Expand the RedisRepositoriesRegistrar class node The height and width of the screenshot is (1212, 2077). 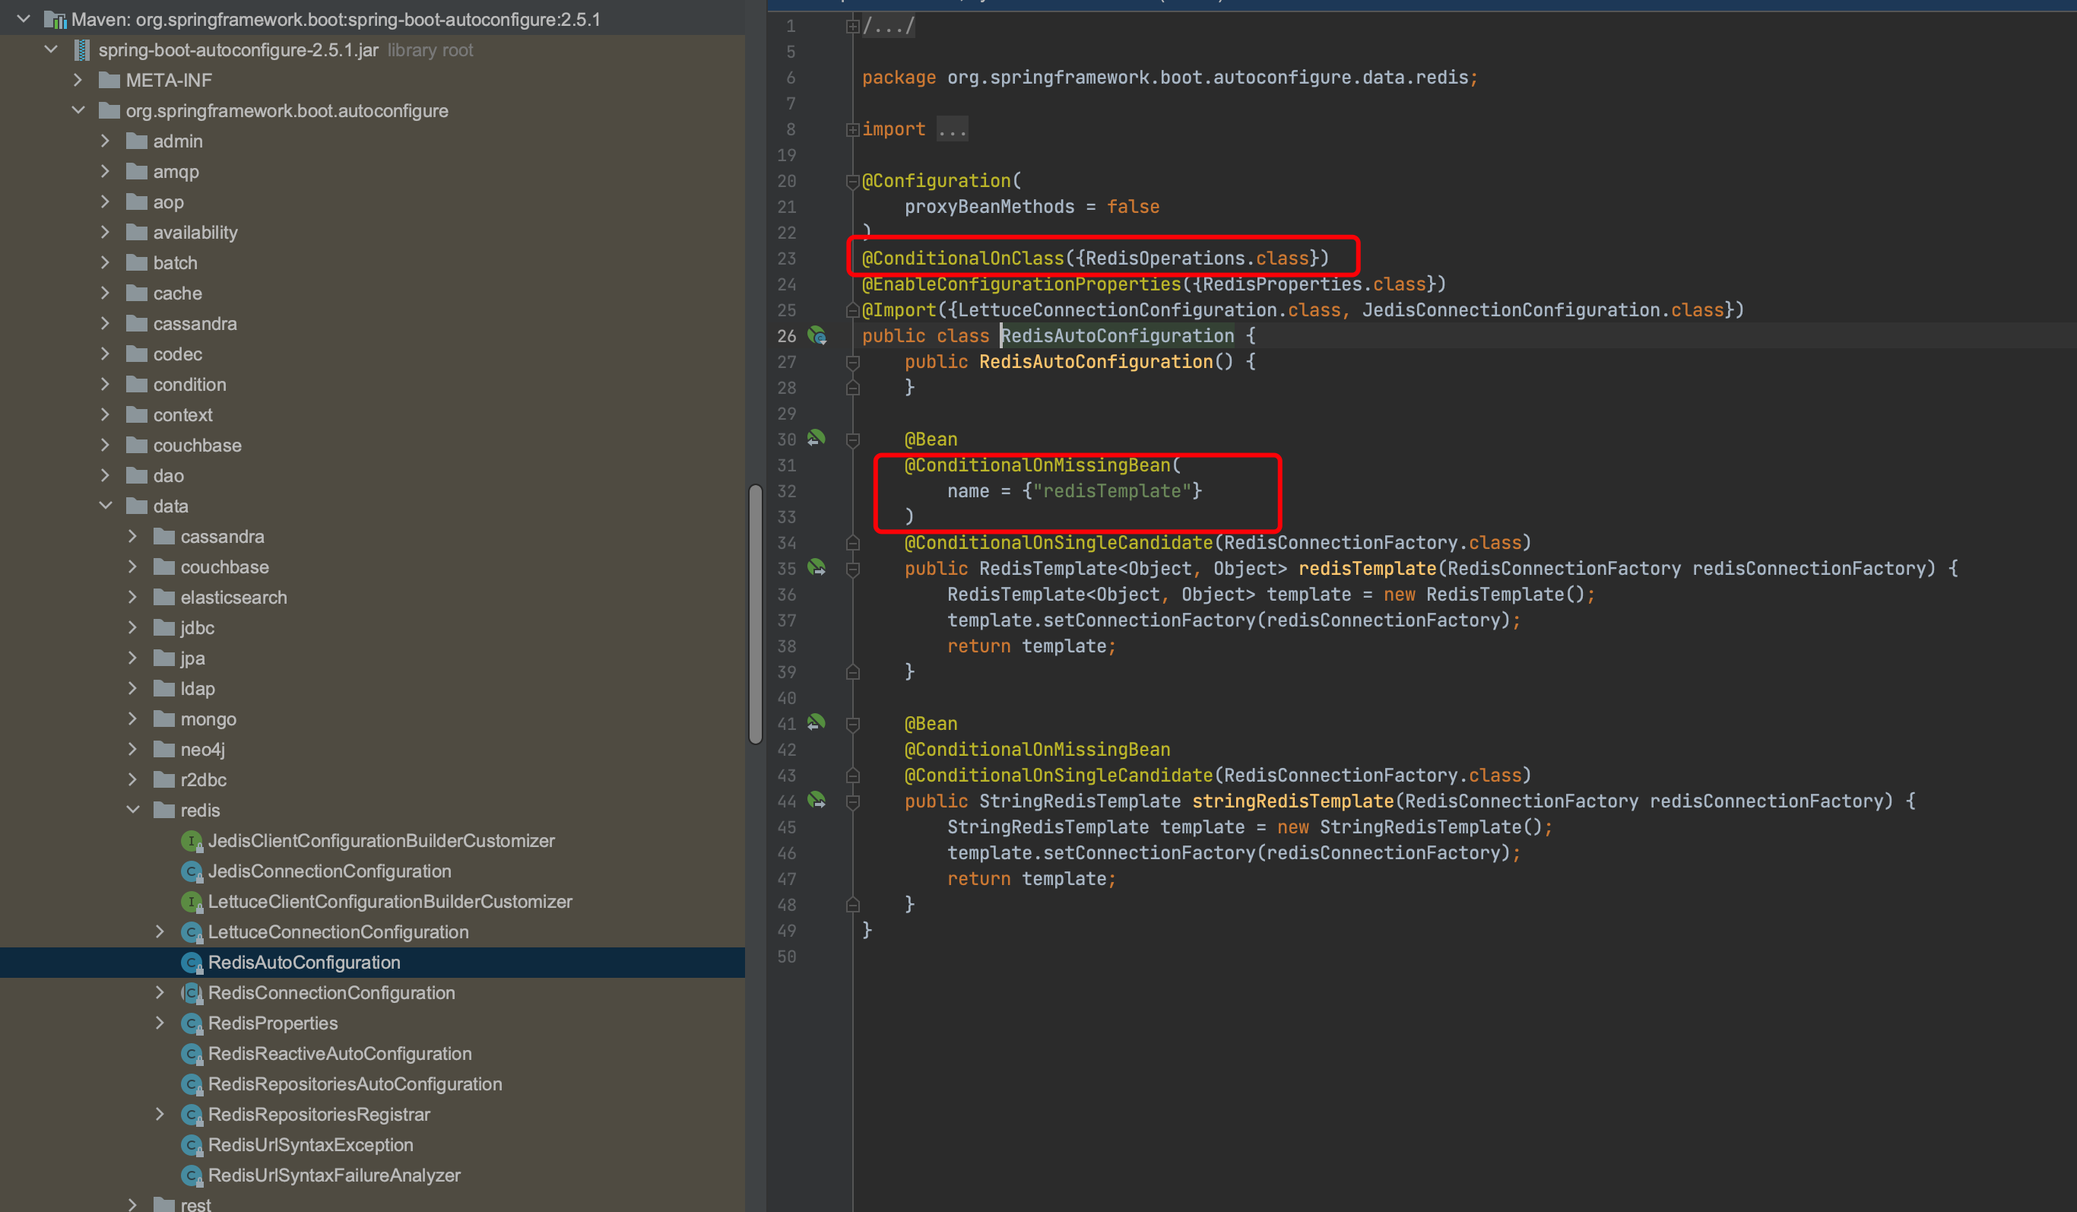click(x=160, y=1114)
